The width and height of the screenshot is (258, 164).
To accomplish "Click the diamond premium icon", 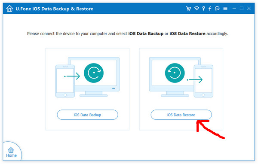I will 197,9.
